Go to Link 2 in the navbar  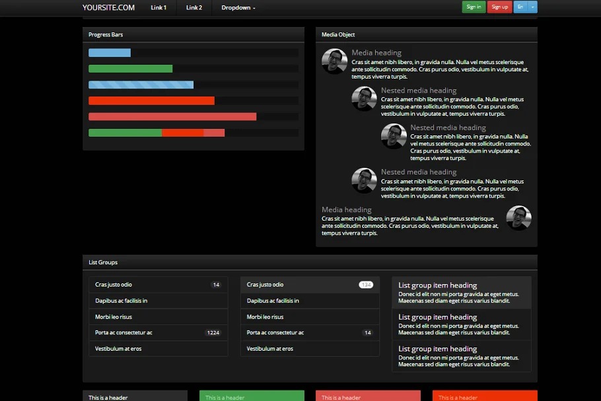click(x=194, y=8)
